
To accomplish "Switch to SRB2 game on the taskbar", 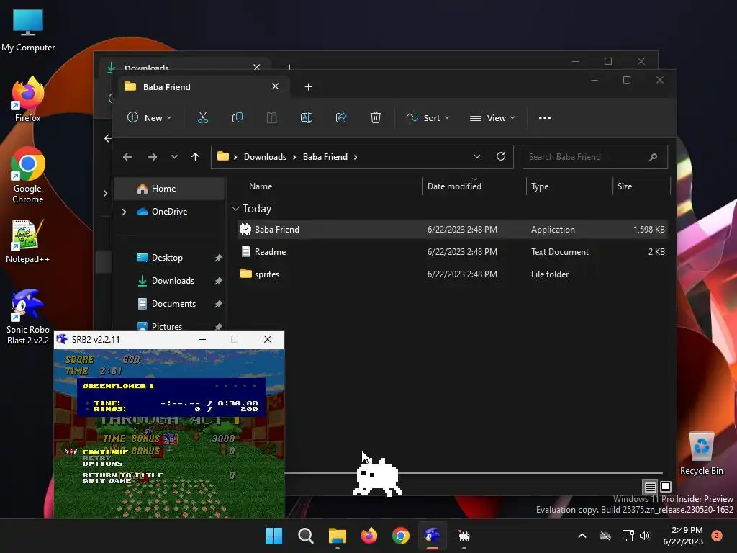I will tap(432, 536).
